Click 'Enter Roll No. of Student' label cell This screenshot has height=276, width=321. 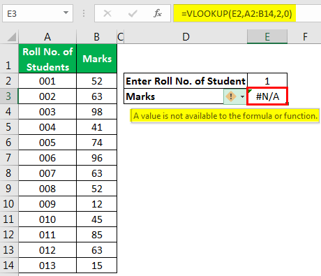[x=186, y=81]
